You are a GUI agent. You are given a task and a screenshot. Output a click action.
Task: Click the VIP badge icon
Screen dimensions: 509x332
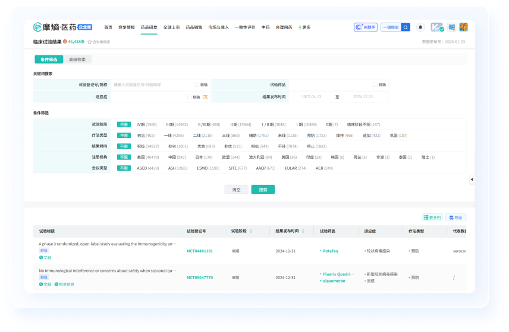click(437, 27)
